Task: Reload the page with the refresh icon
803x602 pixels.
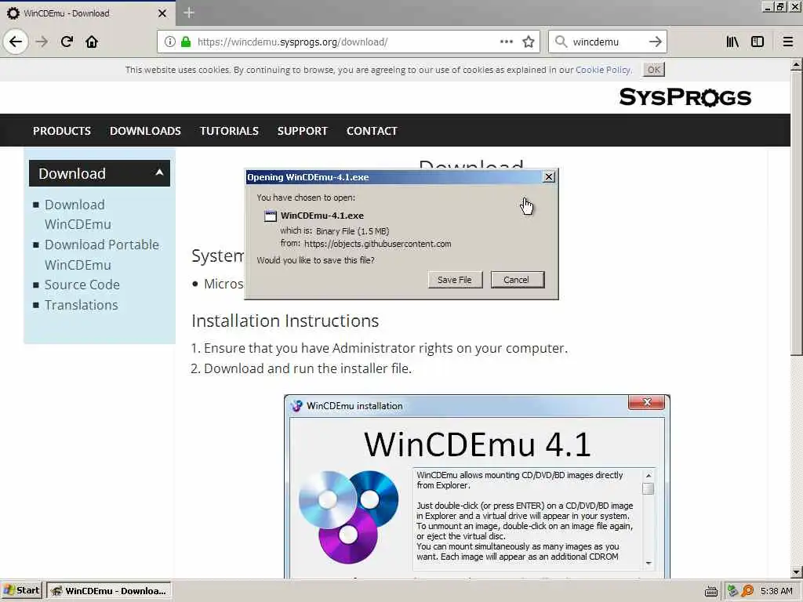Action: pyautogui.click(x=67, y=42)
